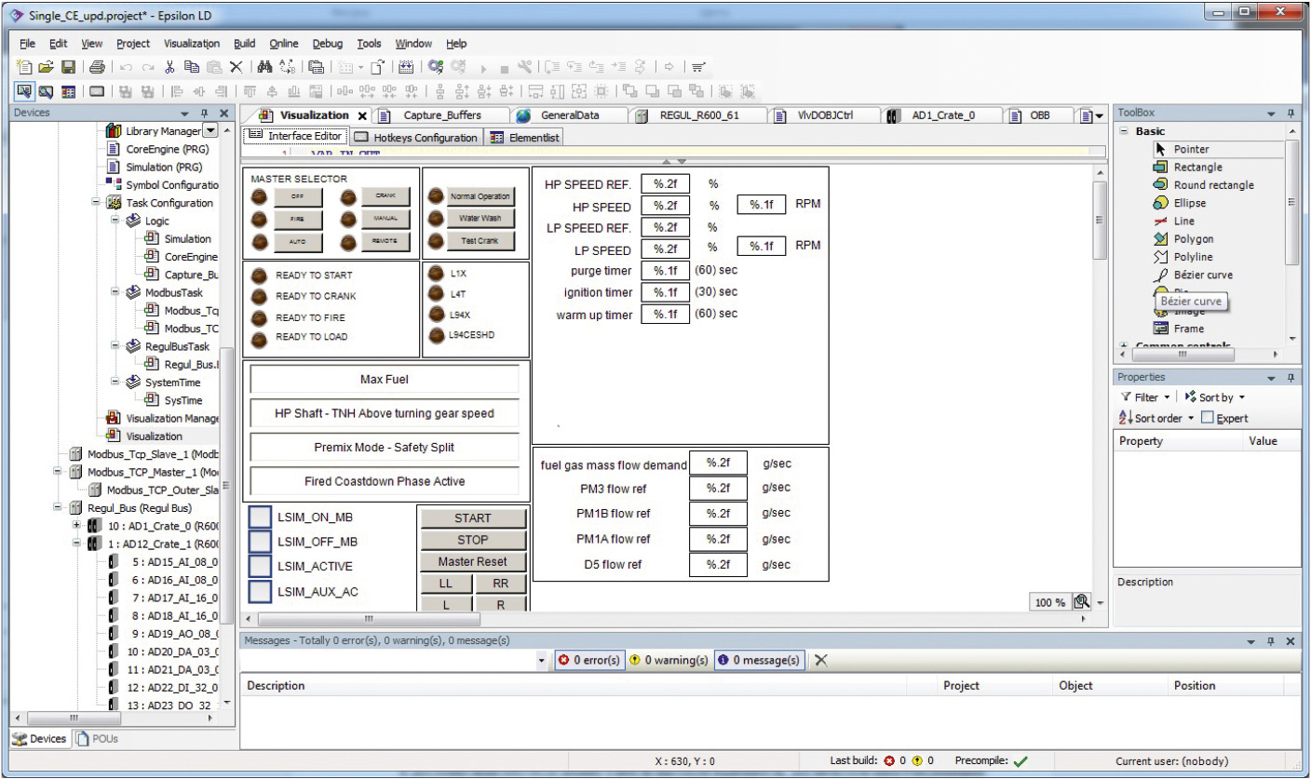The image size is (1311, 779).
Task: Clear messages with the X icon
Action: 819,660
